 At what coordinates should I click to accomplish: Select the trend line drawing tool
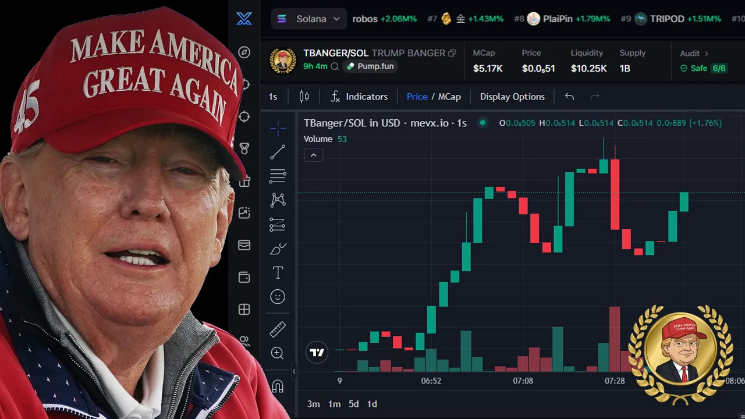pos(278,152)
